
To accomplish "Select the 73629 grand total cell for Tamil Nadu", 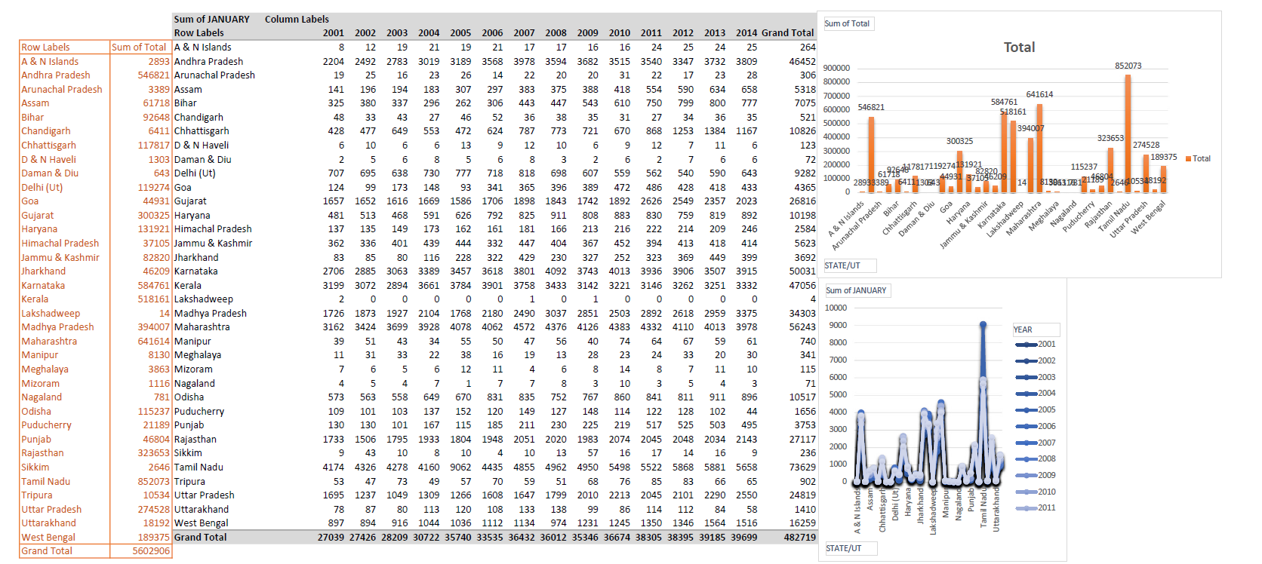I will [x=802, y=467].
